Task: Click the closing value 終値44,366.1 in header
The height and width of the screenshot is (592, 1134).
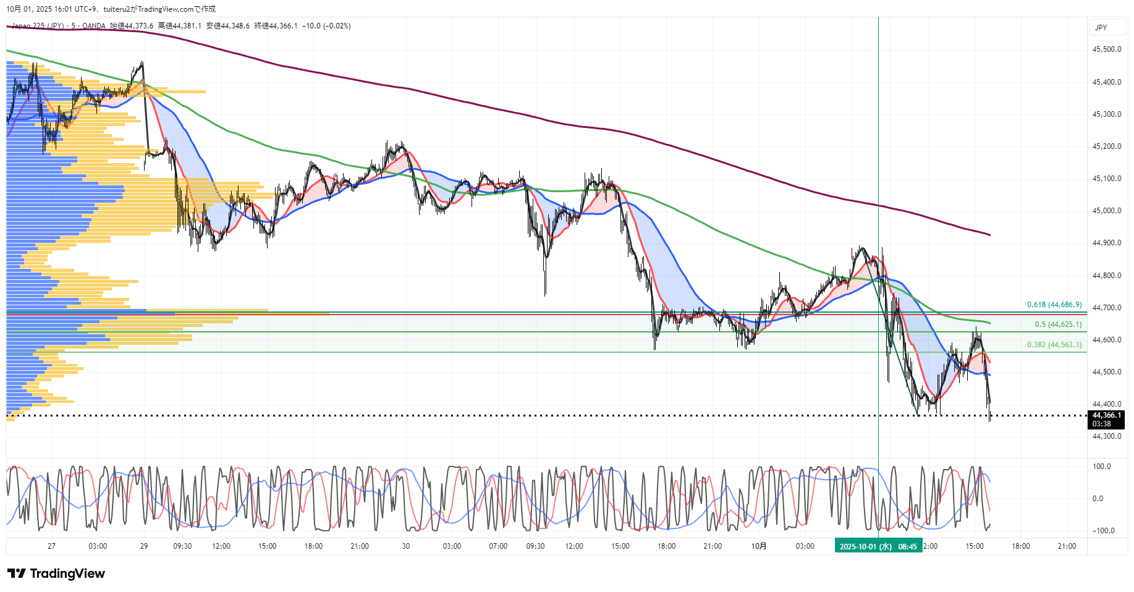Action: tap(276, 26)
